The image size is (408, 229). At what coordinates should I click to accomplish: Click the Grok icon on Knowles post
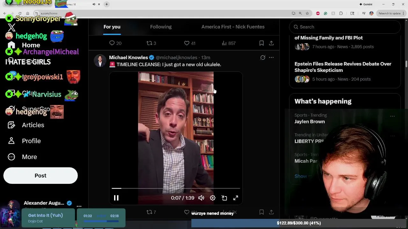coord(263,58)
